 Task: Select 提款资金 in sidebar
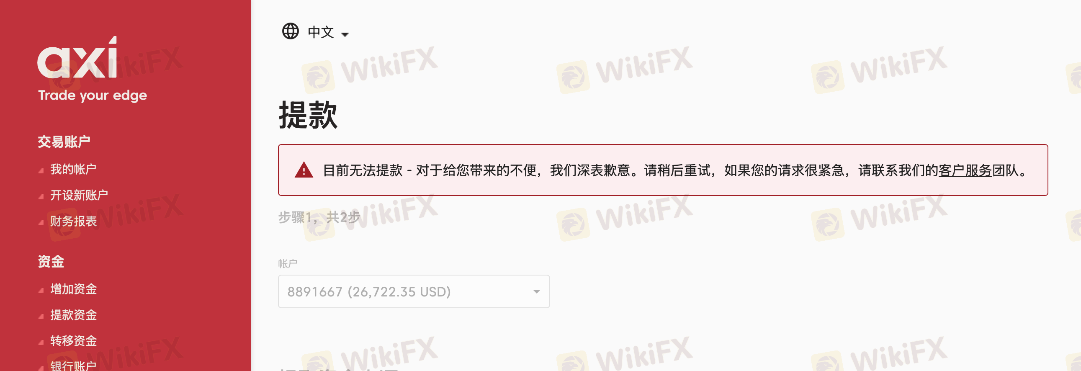click(73, 315)
